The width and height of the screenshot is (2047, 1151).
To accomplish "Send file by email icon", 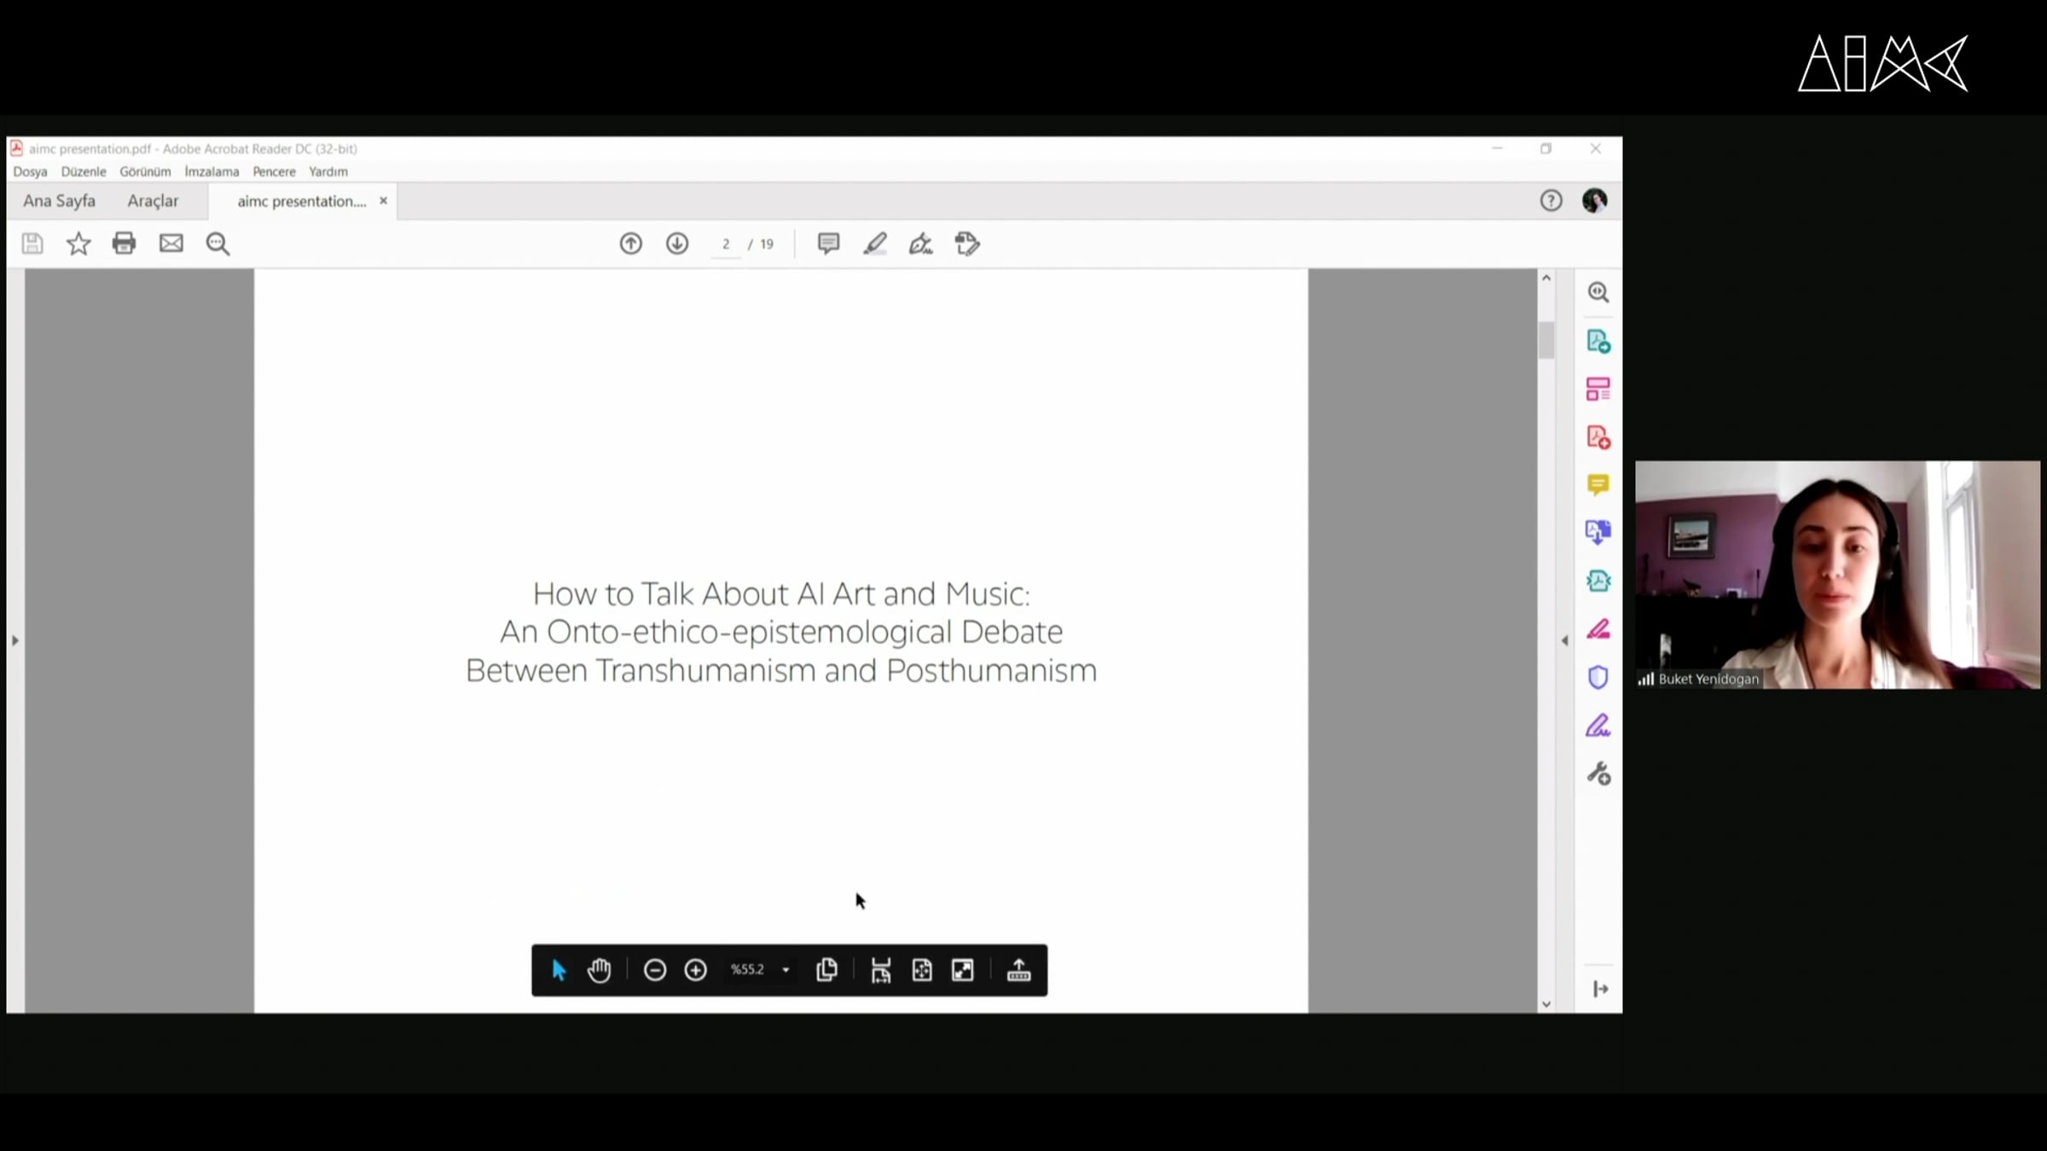I will tap(171, 244).
